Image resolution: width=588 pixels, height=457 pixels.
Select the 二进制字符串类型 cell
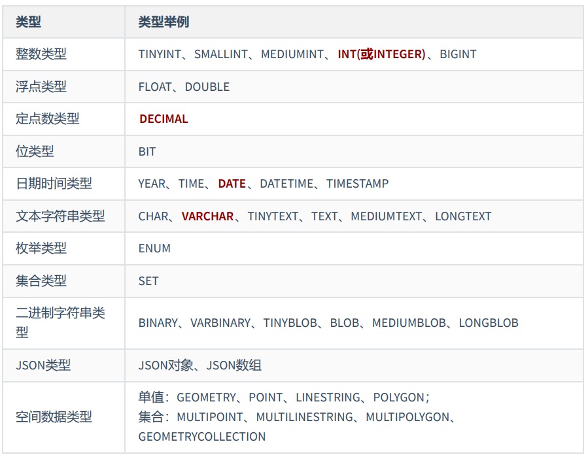[x=60, y=322]
